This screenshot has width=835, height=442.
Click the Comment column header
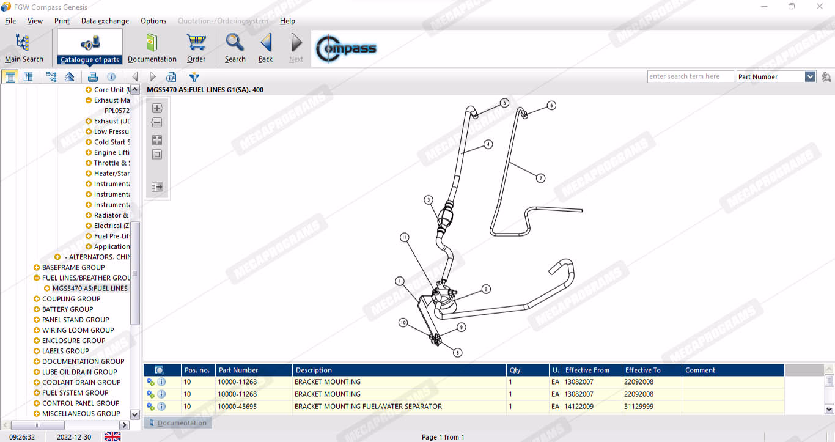coord(734,370)
